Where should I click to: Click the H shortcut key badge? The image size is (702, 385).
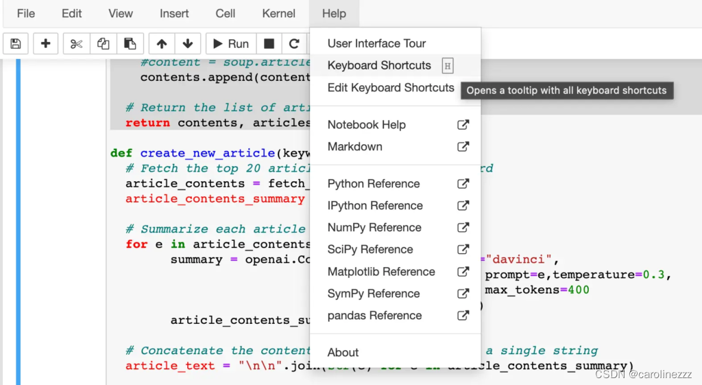point(447,66)
